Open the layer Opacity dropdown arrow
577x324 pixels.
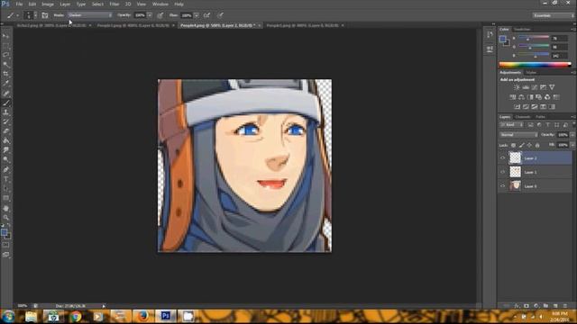coord(572,135)
